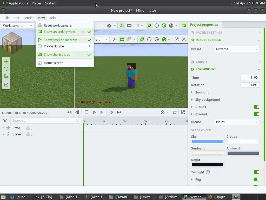The image size is (266, 200).
Task: Select the move/position tool
Action: click(x=6, y=61)
